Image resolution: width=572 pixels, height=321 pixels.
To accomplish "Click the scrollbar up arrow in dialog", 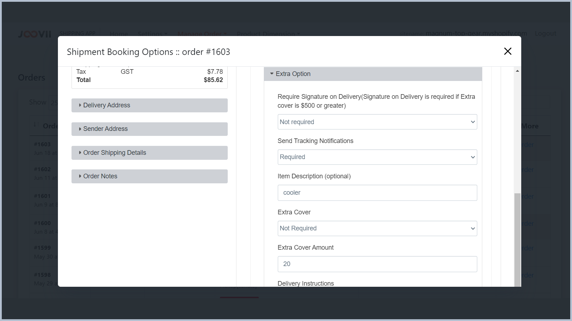I will [517, 71].
